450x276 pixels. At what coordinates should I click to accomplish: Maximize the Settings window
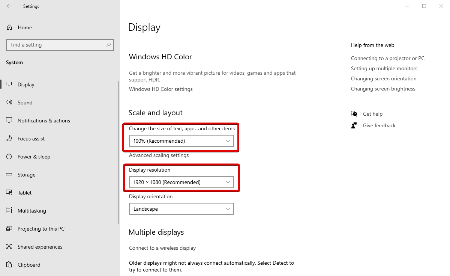coord(424,6)
